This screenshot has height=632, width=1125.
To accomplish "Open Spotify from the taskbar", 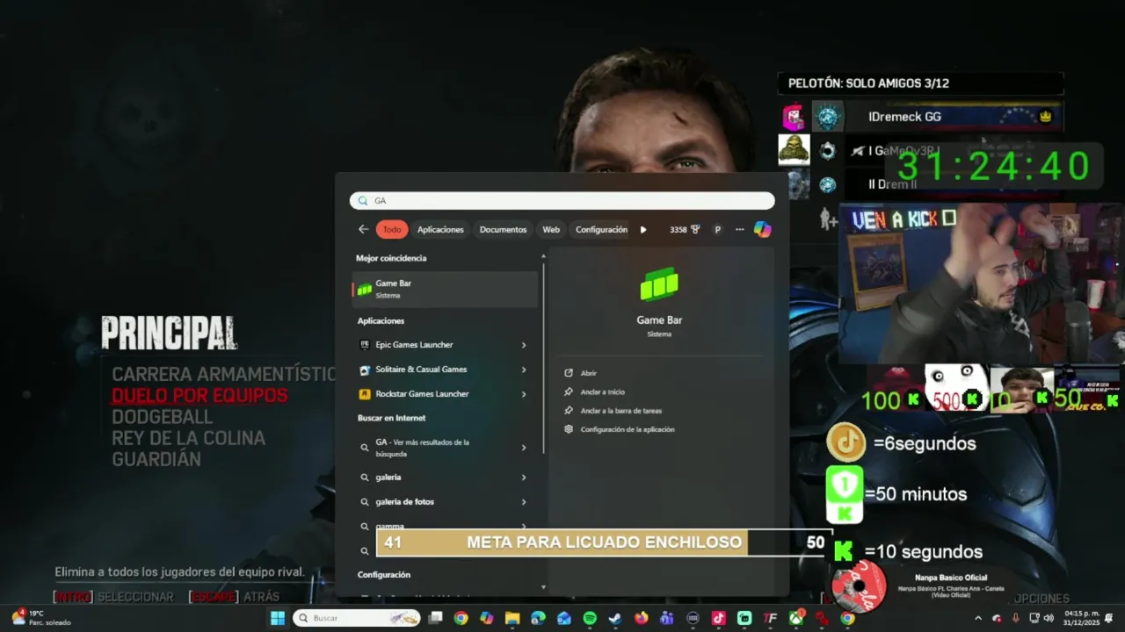I will [x=590, y=618].
